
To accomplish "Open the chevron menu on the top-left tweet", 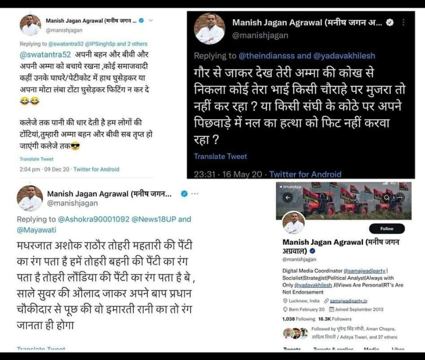I will 151,20.
